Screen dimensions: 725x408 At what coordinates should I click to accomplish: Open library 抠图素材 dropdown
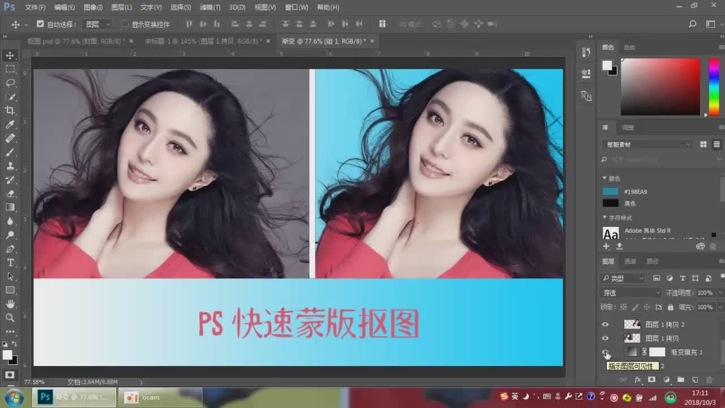(647, 144)
